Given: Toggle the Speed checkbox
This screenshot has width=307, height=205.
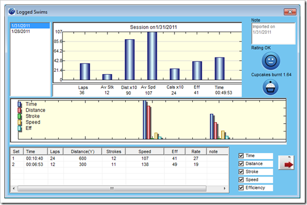Looking at the screenshot, I should [x=241, y=180].
